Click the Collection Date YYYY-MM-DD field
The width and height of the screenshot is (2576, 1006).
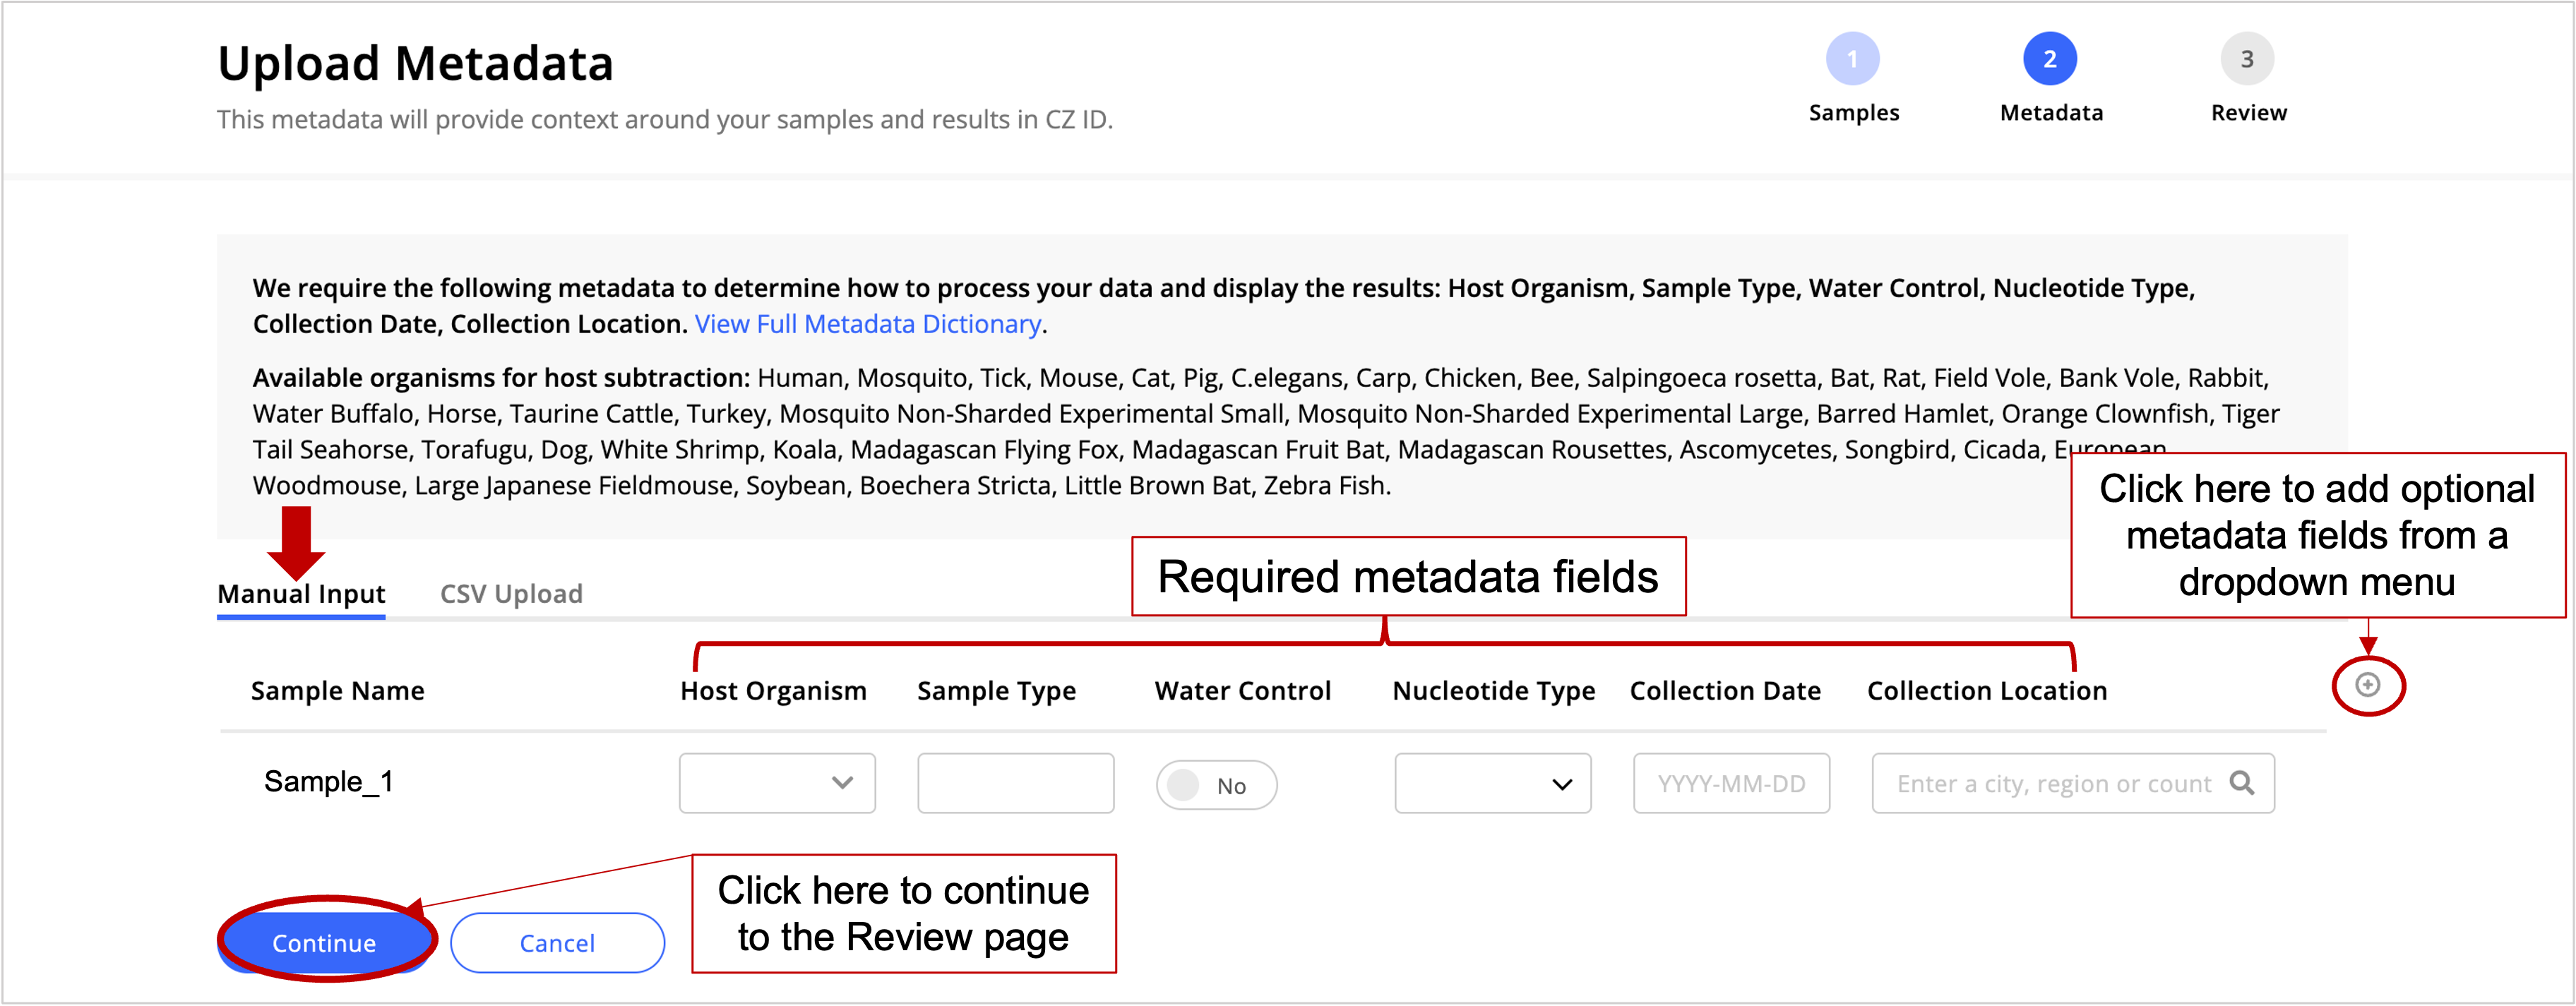tap(1731, 783)
